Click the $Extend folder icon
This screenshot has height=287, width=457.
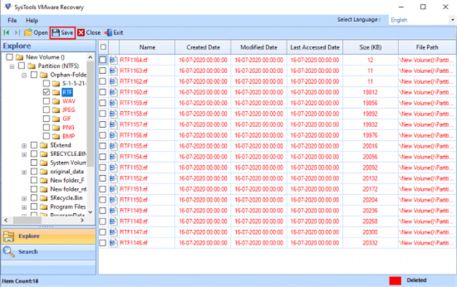[x=43, y=145]
